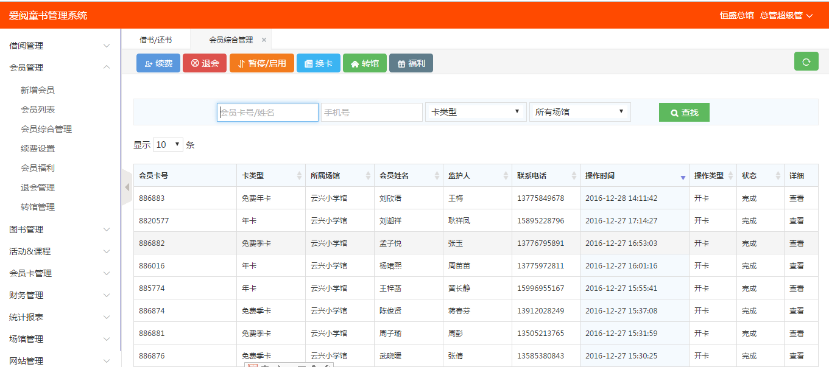Click 查看 link for member 886883
The width and height of the screenshot is (829, 367).
[x=797, y=198]
